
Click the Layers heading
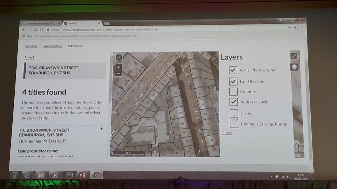click(232, 57)
